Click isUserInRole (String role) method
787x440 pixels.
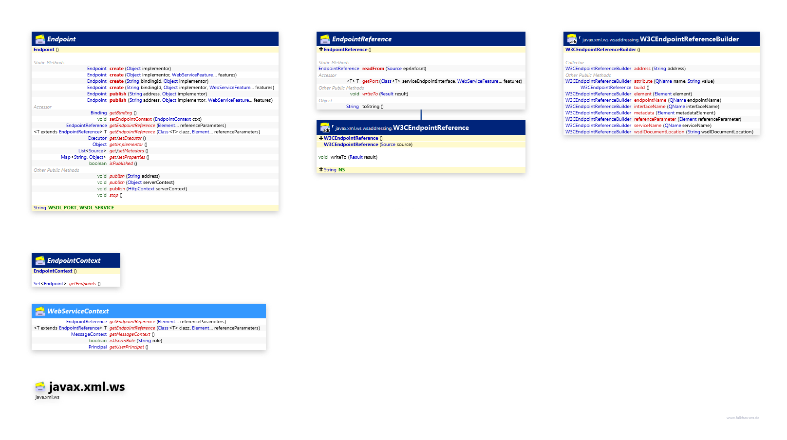tap(136, 341)
